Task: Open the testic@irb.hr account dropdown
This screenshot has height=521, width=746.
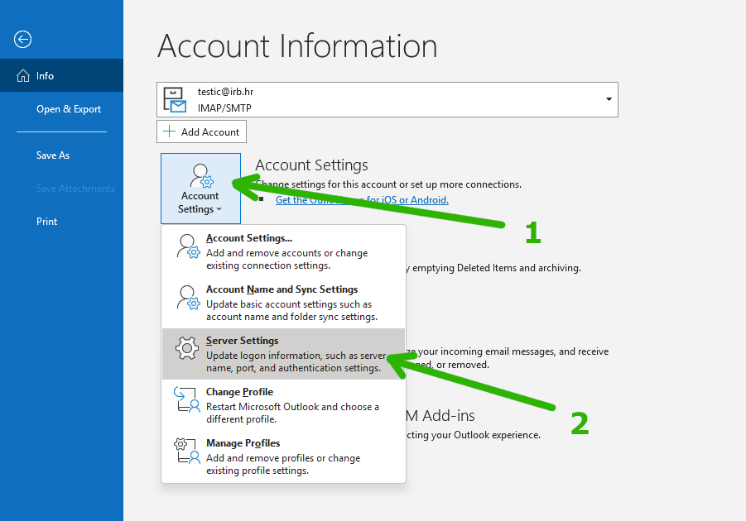Action: tap(387, 99)
